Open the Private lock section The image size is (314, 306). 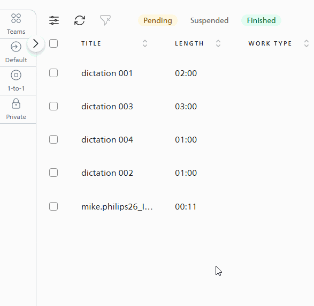coord(16,109)
